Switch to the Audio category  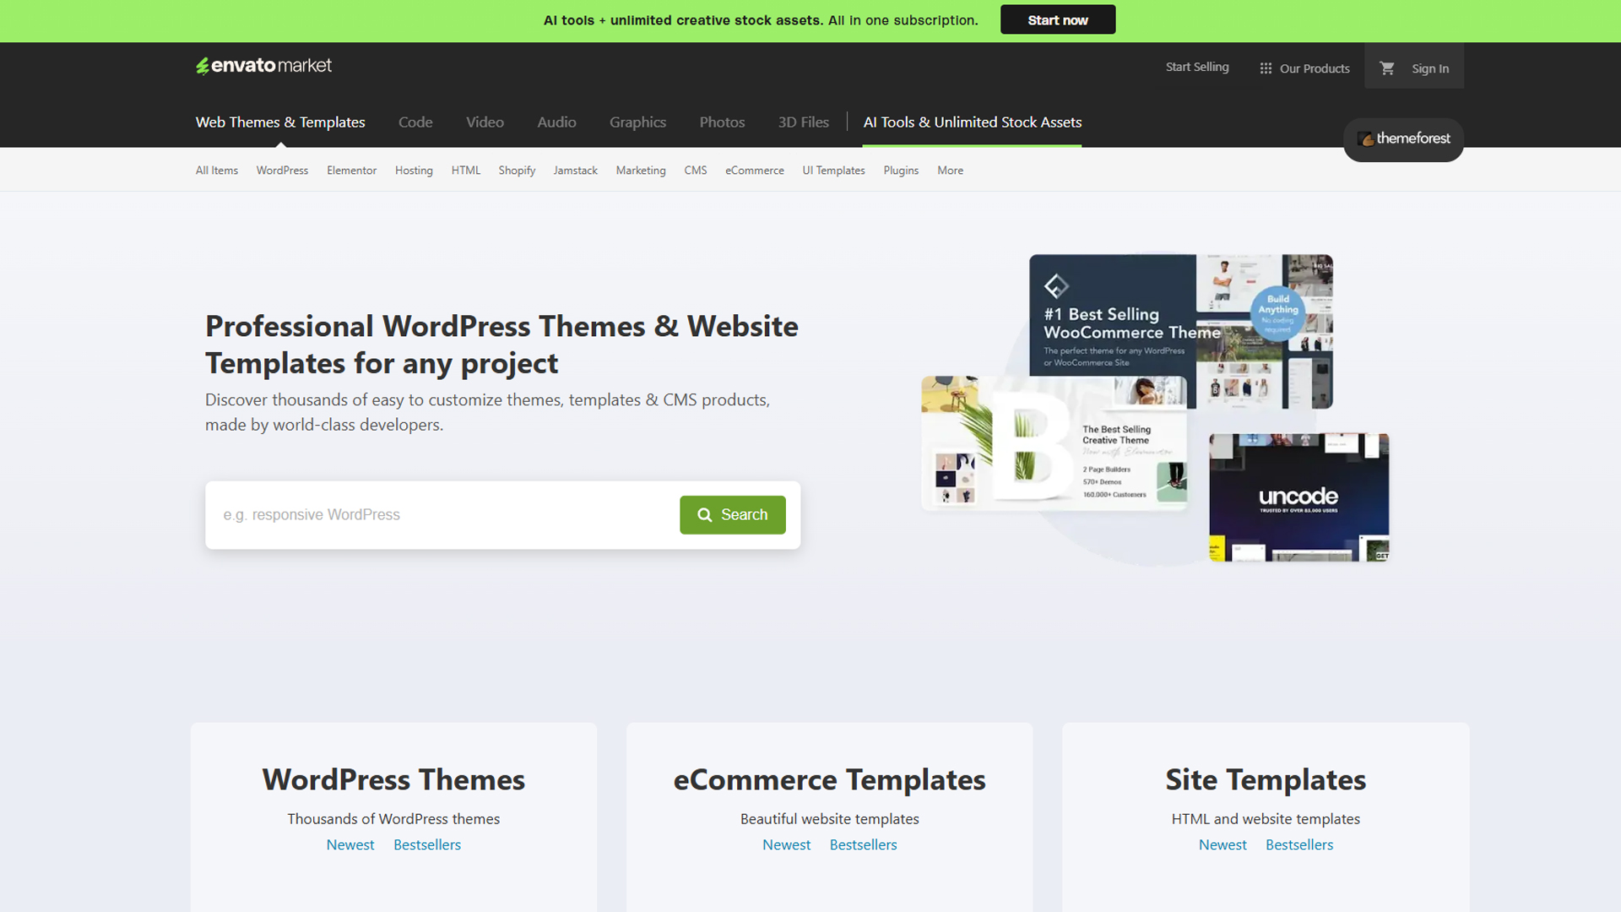556,122
